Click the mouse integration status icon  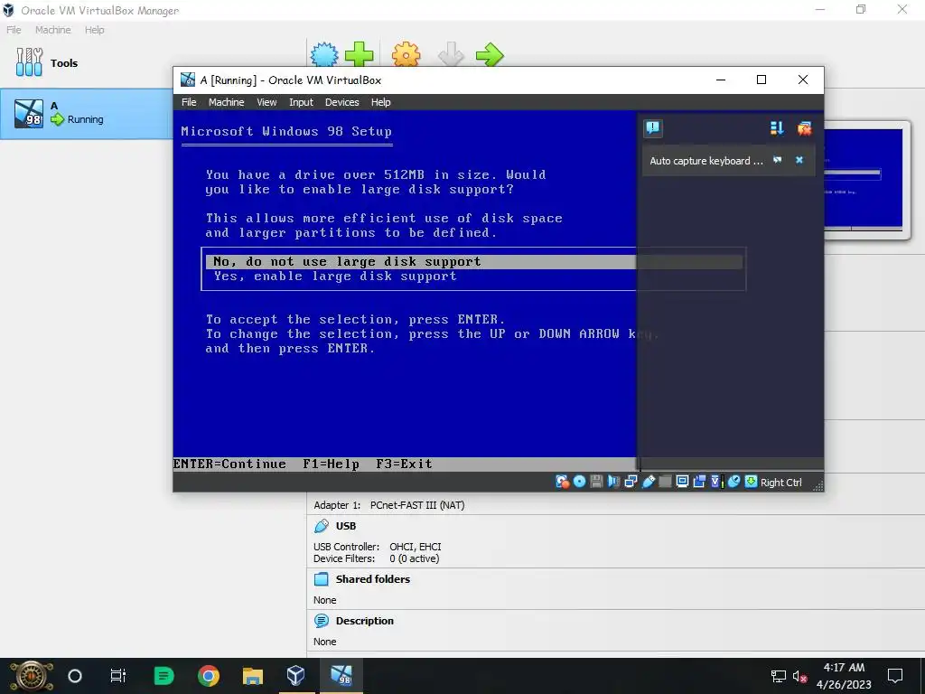(733, 482)
